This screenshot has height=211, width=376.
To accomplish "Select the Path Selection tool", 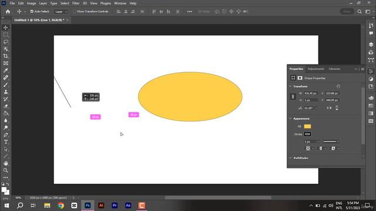I will tap(5, 149).
